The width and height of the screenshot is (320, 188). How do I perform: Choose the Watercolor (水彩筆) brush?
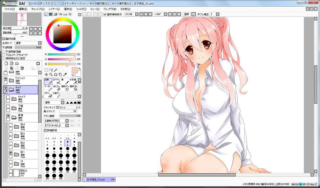pyautogui.click(x=73, y=81)
